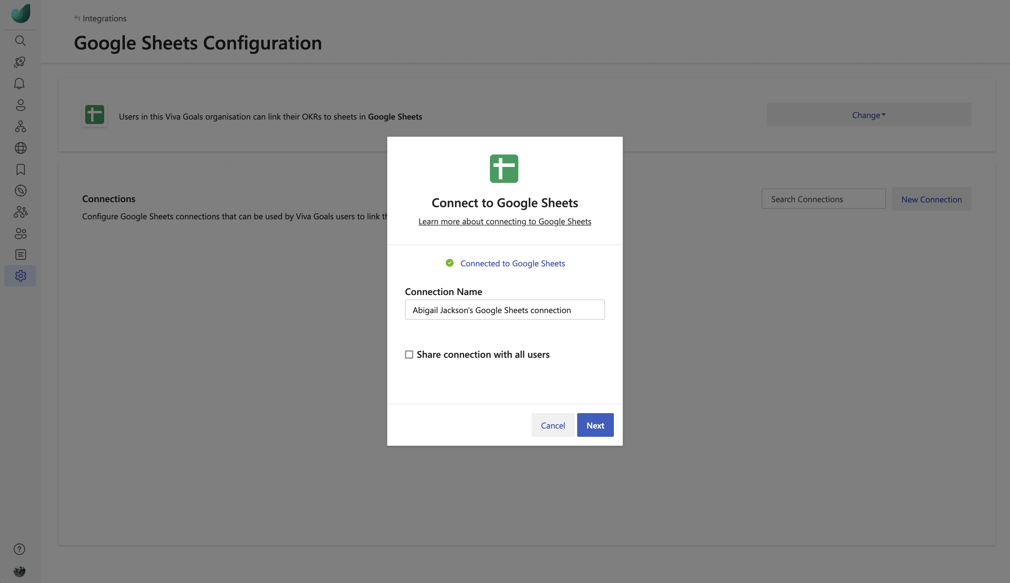Open settings gear icon in sidebar

(20, 276)
